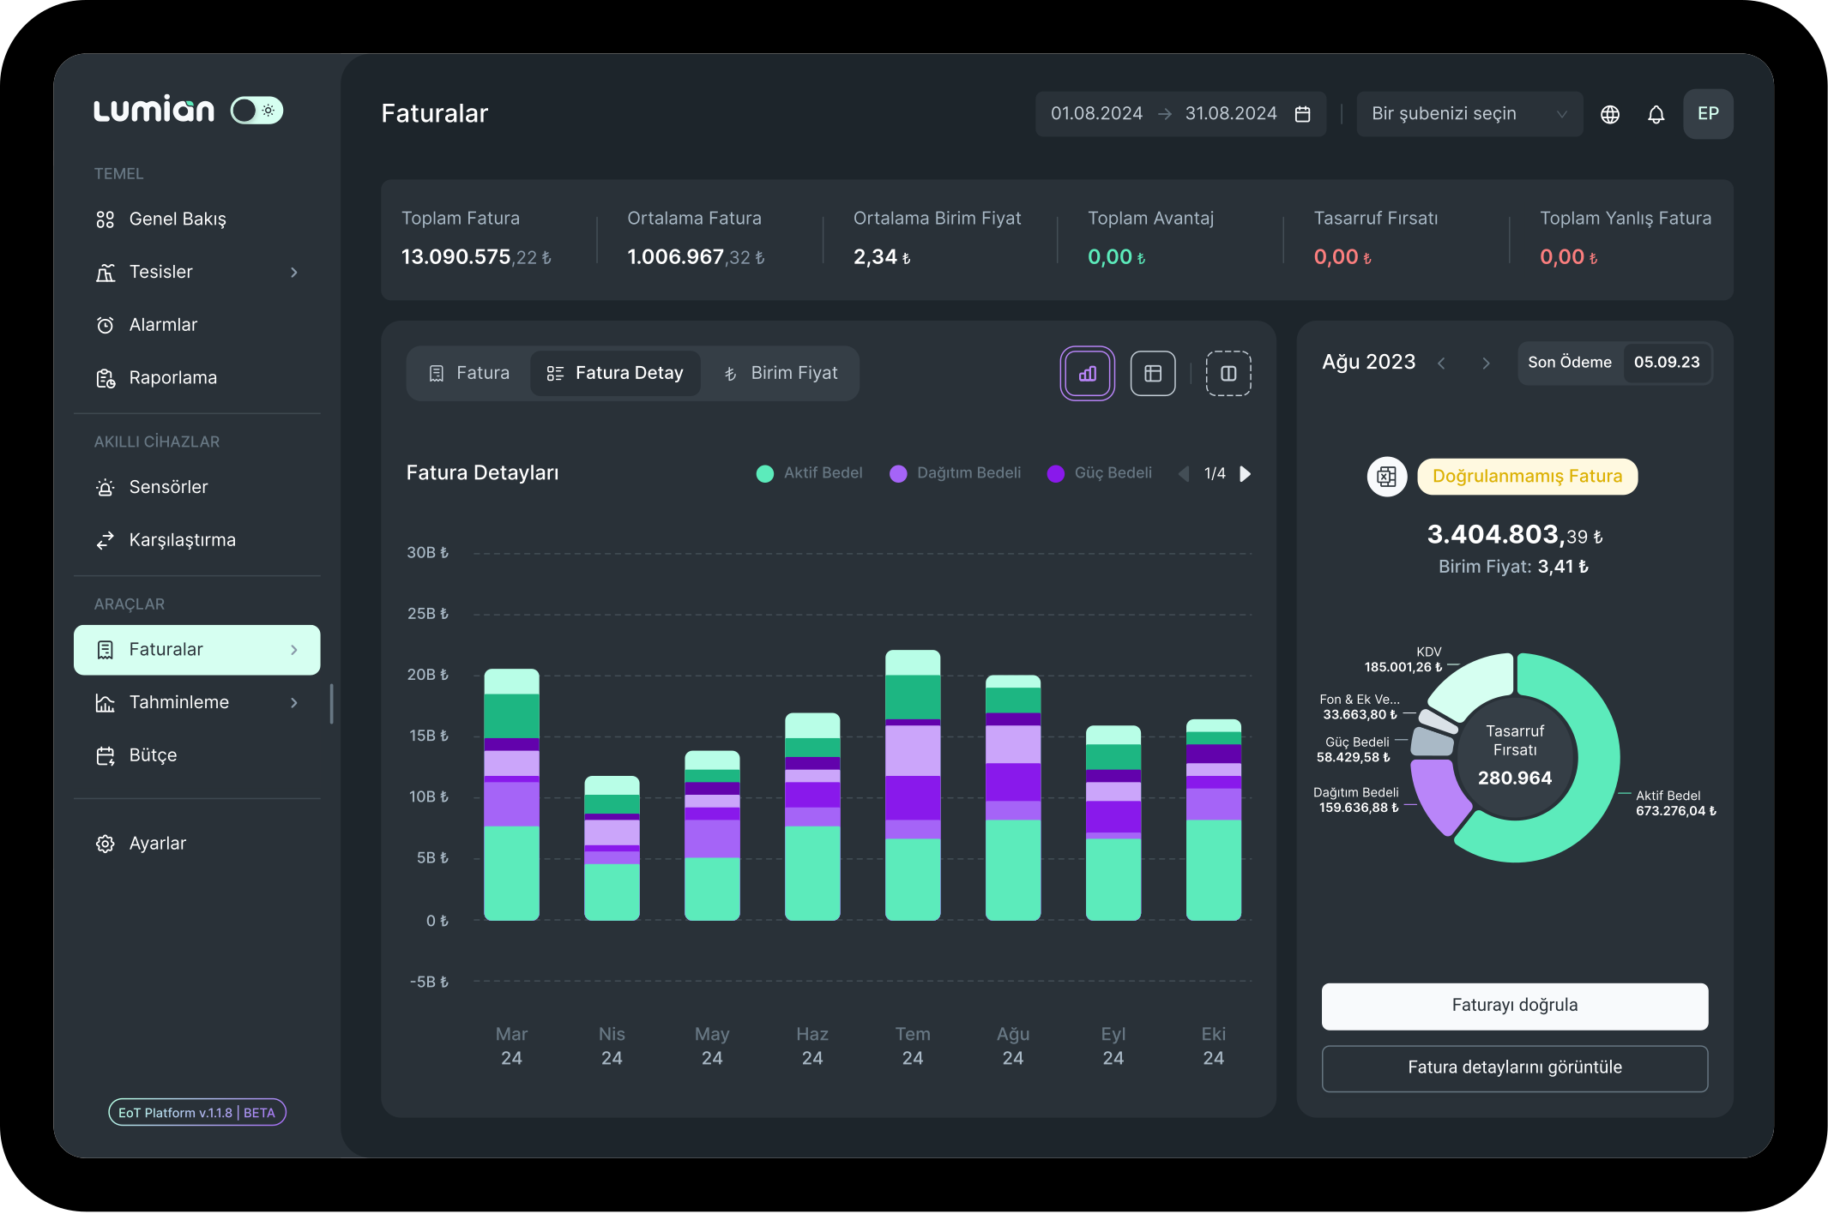Viewport: 1828px width, 1214px height.
Task: Switch to the table view icon
Action: point(1153,374)
